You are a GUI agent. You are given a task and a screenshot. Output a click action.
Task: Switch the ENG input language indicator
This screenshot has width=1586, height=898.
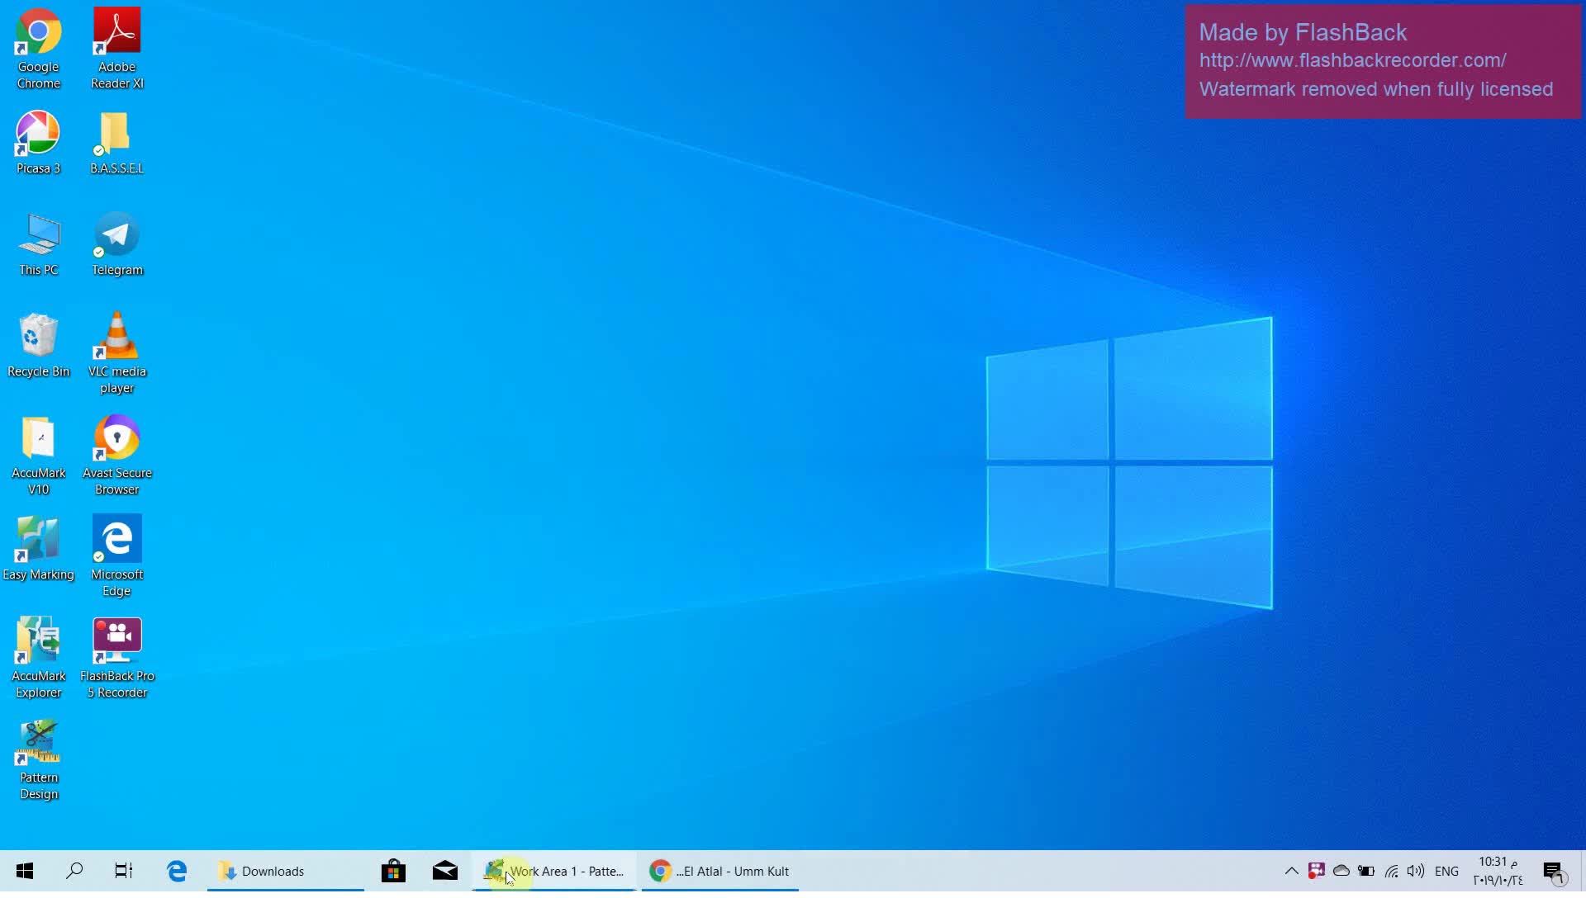[x=1446, y=871]
